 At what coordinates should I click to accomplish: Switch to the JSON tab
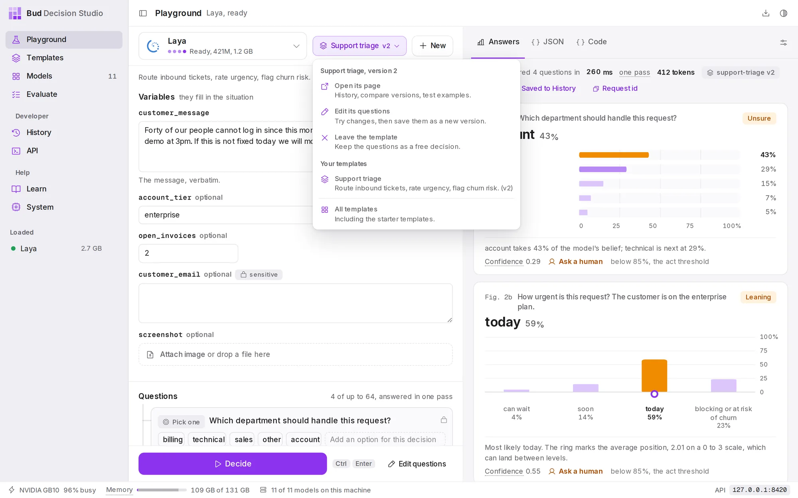547,42
